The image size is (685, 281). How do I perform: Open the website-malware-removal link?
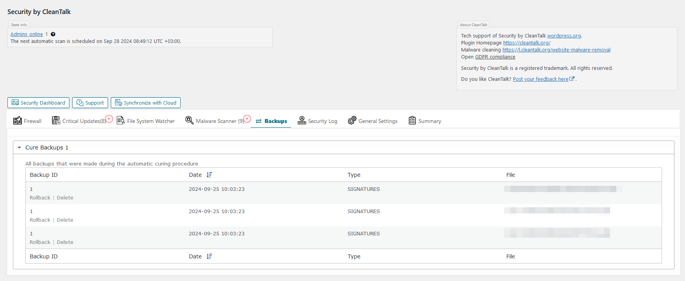click(x=556, y=50)
